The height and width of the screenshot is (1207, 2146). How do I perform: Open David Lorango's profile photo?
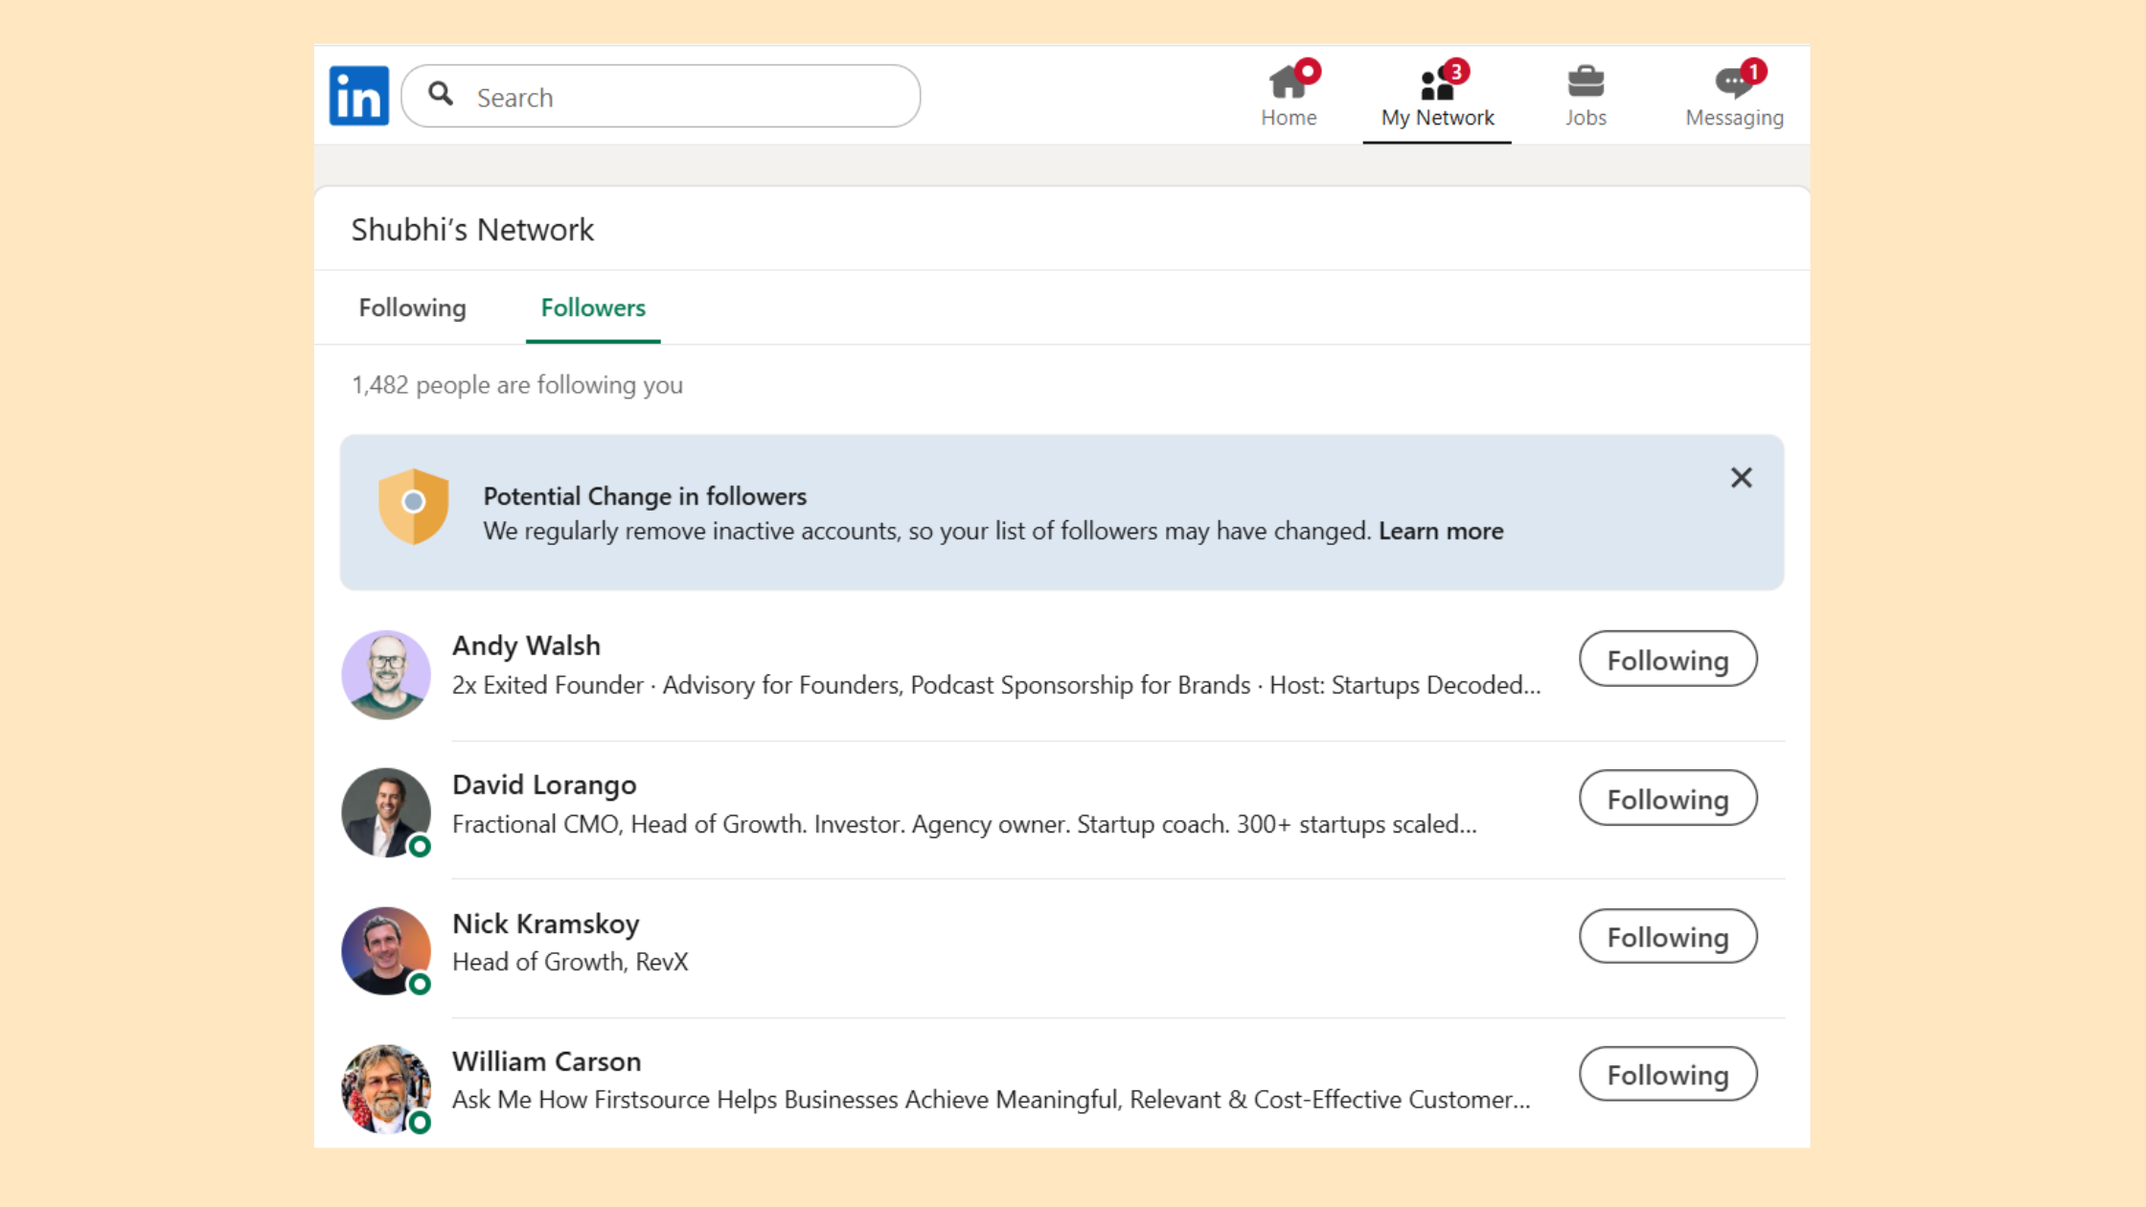click(x=386, y=812)
